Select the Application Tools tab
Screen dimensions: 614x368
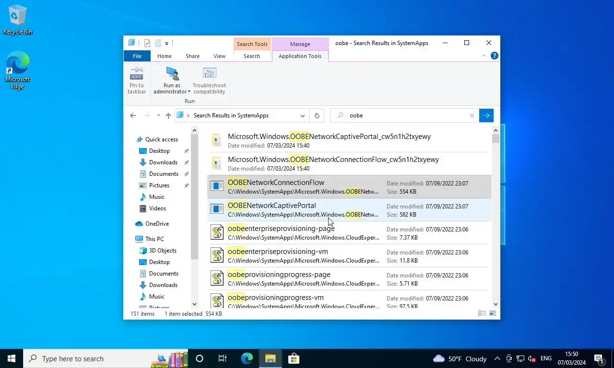(300, 56)
